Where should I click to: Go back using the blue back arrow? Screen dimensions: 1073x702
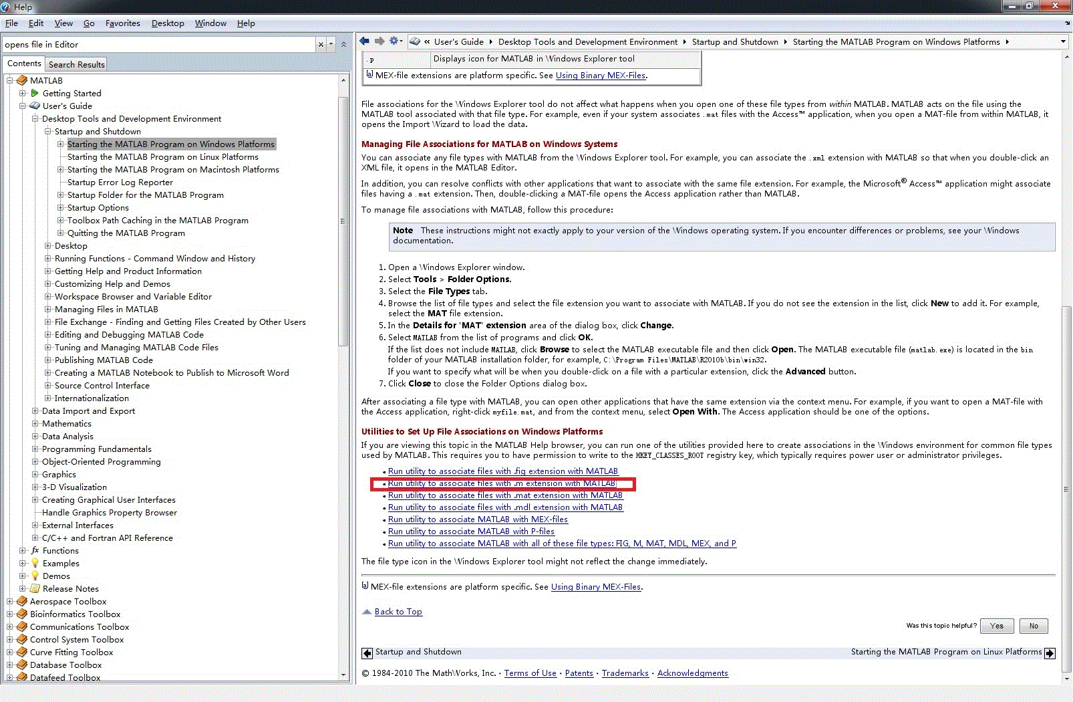click(x=364, y=41)
